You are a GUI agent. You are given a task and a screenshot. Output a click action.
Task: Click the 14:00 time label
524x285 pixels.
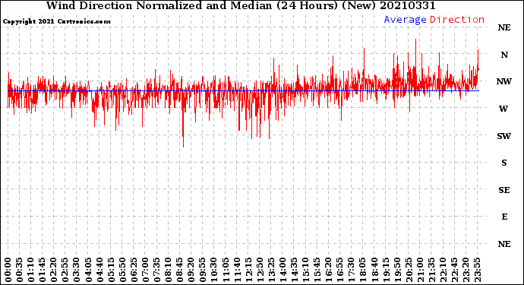283,270
